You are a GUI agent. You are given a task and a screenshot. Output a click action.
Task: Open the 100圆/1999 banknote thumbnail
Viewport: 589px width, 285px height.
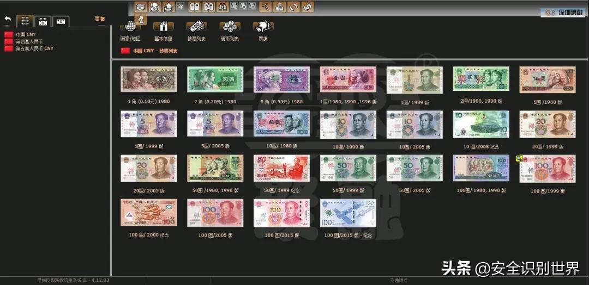[548, 169]
